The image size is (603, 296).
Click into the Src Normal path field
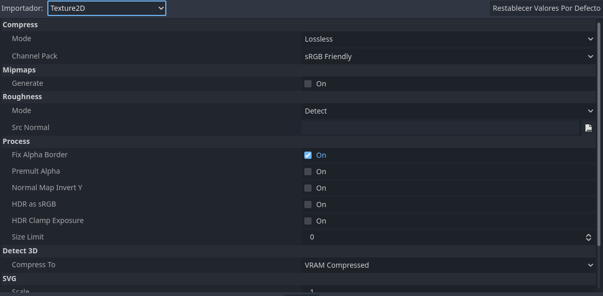pyautogui.click(x=440, y=128)
